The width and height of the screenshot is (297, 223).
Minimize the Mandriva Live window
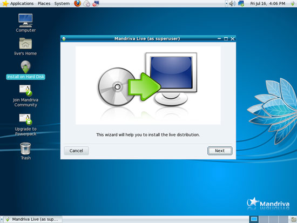[219, 39]
